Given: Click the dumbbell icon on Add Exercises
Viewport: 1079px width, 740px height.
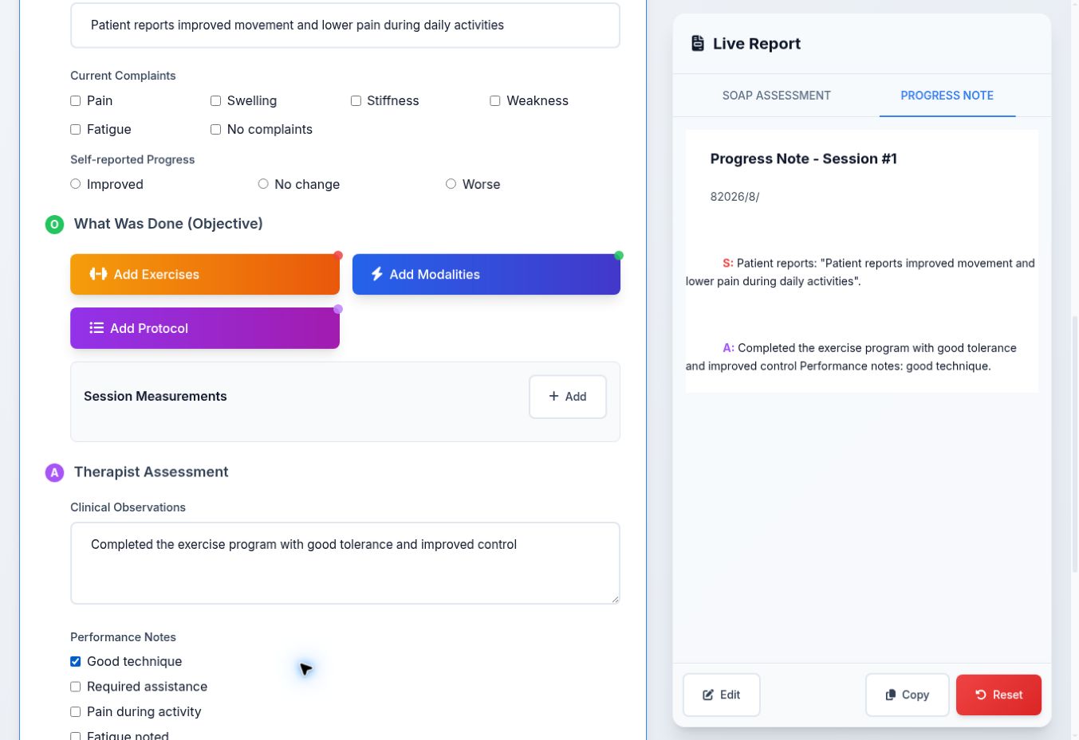Looking at the screenshot, I should [98, 274].
